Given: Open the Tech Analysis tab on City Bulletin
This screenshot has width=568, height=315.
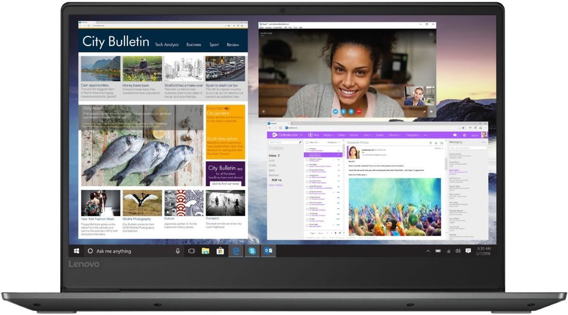Looking at the screenshot, I should click(x=167, y=45).
